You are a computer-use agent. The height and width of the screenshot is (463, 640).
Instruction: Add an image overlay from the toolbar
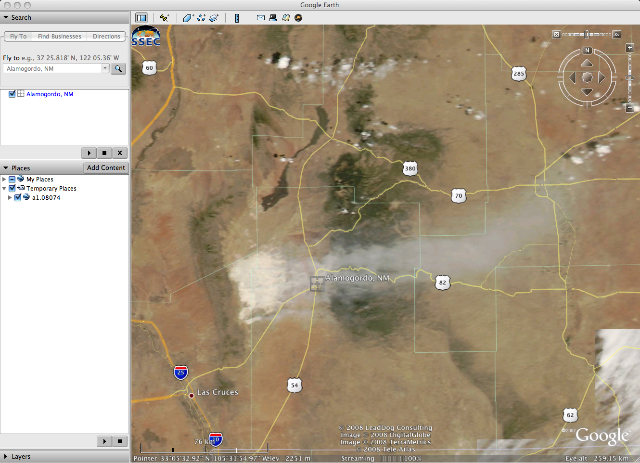tap(214, 18)
